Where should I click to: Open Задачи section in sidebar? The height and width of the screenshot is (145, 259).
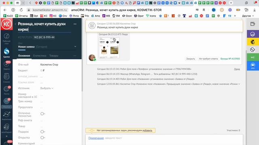(x=6, y=65)
